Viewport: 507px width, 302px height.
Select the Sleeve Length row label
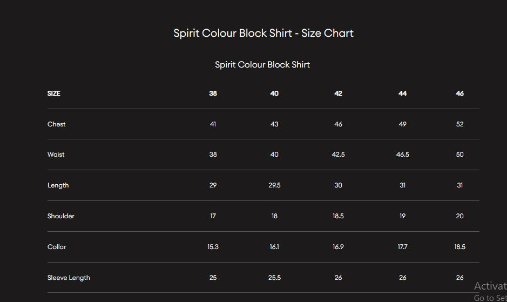coord(69,278)
